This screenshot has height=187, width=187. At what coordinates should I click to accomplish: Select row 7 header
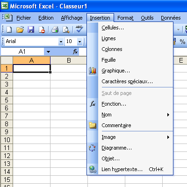[7, 116]
